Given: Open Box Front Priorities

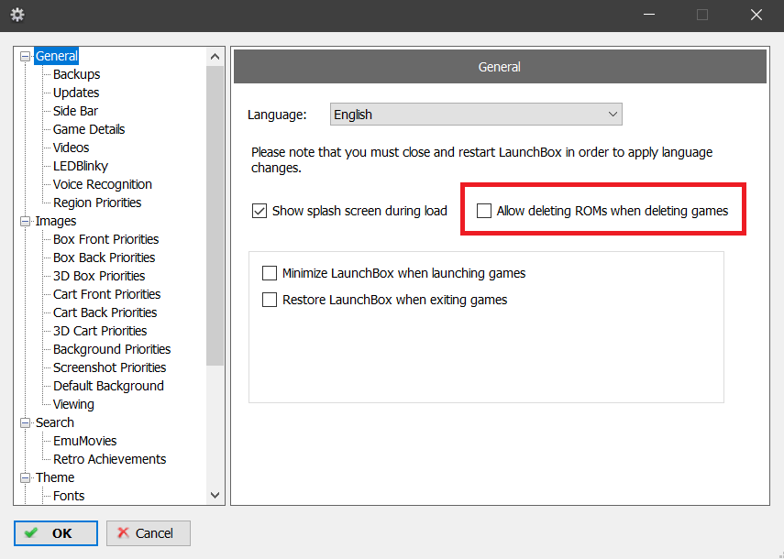Looking at the screenshot, I should tap(106, 239).
